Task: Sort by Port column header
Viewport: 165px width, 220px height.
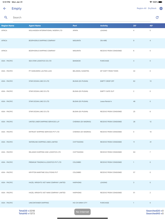Action: tap(75, 26)
